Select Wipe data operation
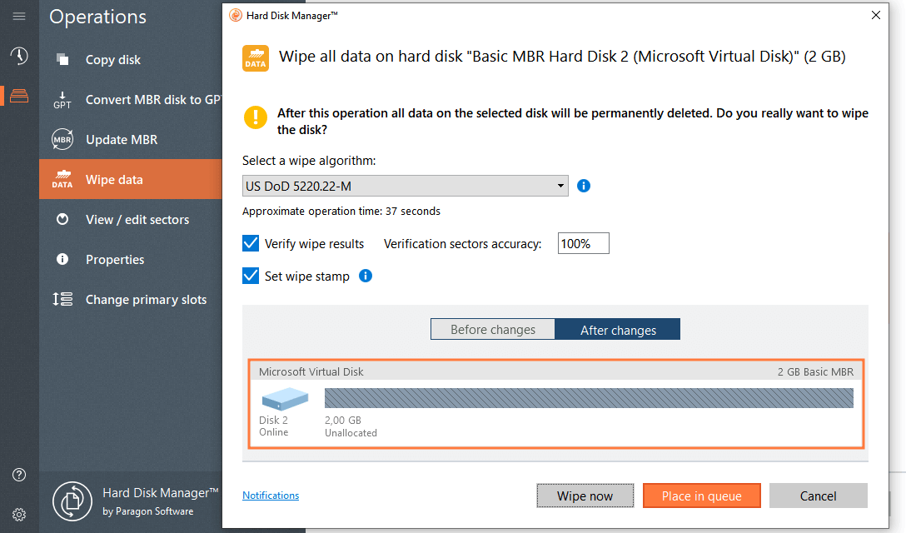906x533 pixels. pos(131,179)
